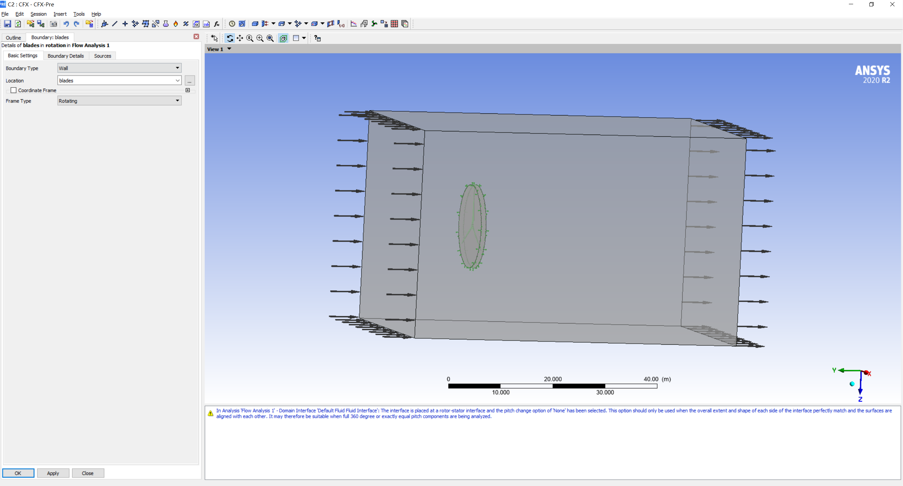This screenshot has height=486, width=903.
Task: Open the Tools menu
Action: (x=79, y=14)
